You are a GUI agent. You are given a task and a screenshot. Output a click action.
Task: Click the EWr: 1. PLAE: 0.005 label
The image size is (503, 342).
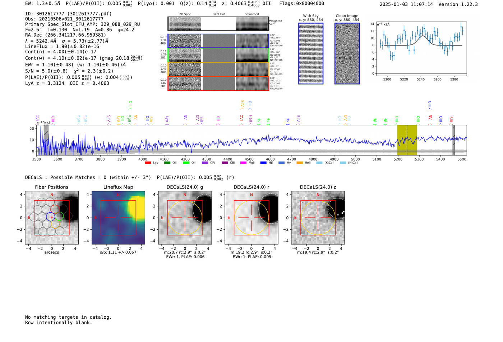point(251,257)
